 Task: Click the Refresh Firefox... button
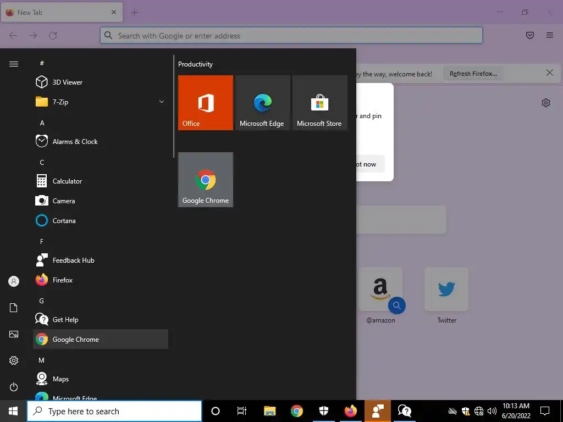tap(473, 74)
